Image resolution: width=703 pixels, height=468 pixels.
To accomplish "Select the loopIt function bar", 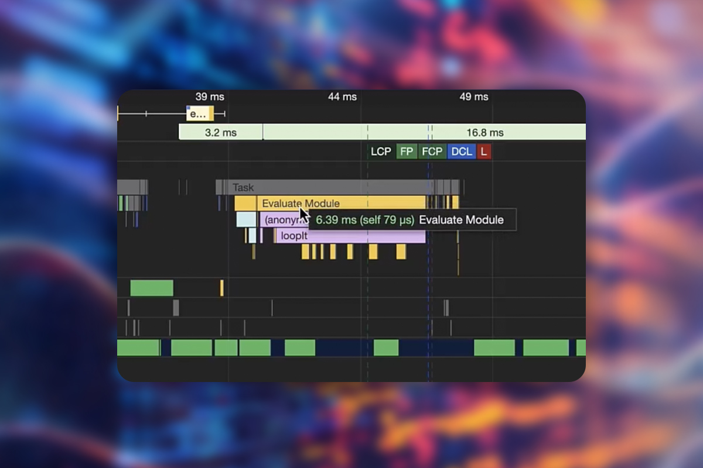I will (350, 236).
